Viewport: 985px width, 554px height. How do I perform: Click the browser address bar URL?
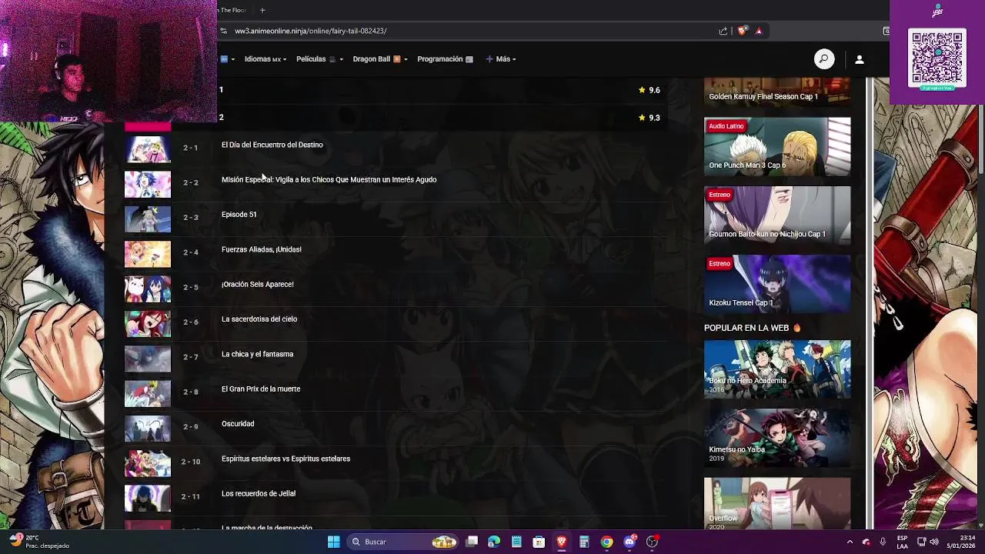pyautogui.click(x=310, y=31)
